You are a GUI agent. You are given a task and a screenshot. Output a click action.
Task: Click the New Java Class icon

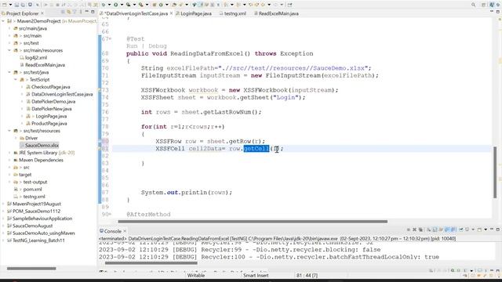click(161, 5)
